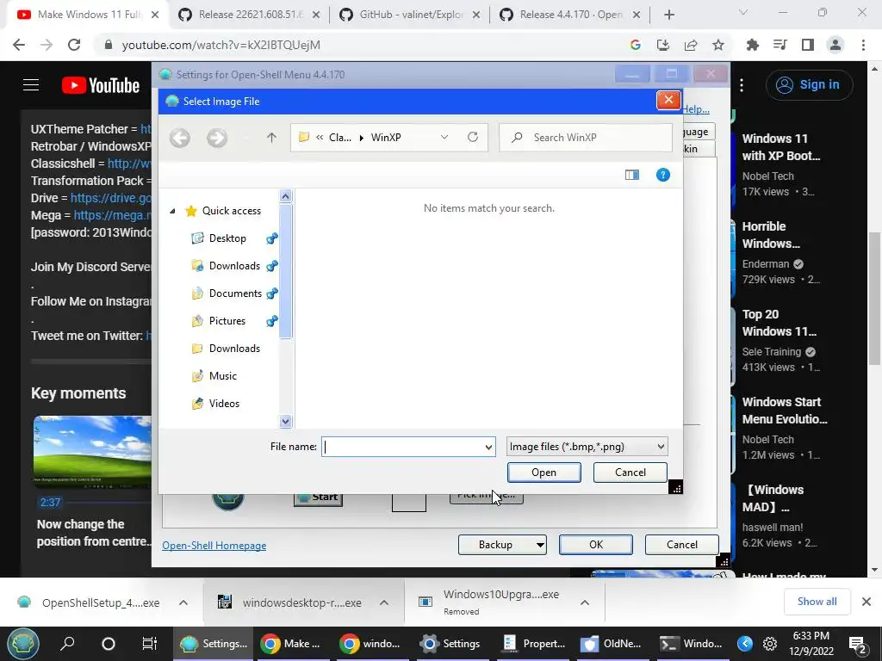This screenshot has width=882, height=661.
Task: Open the Windows Start Menu Evolution video
Action: point(785,411)
